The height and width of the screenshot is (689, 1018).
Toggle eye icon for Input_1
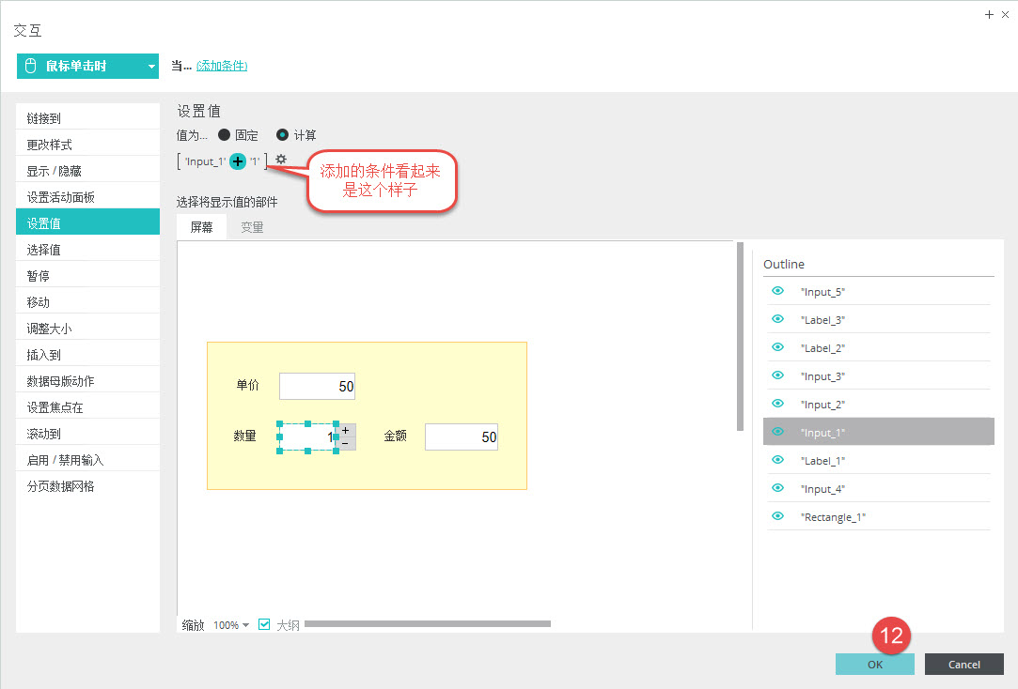point(777,432)
